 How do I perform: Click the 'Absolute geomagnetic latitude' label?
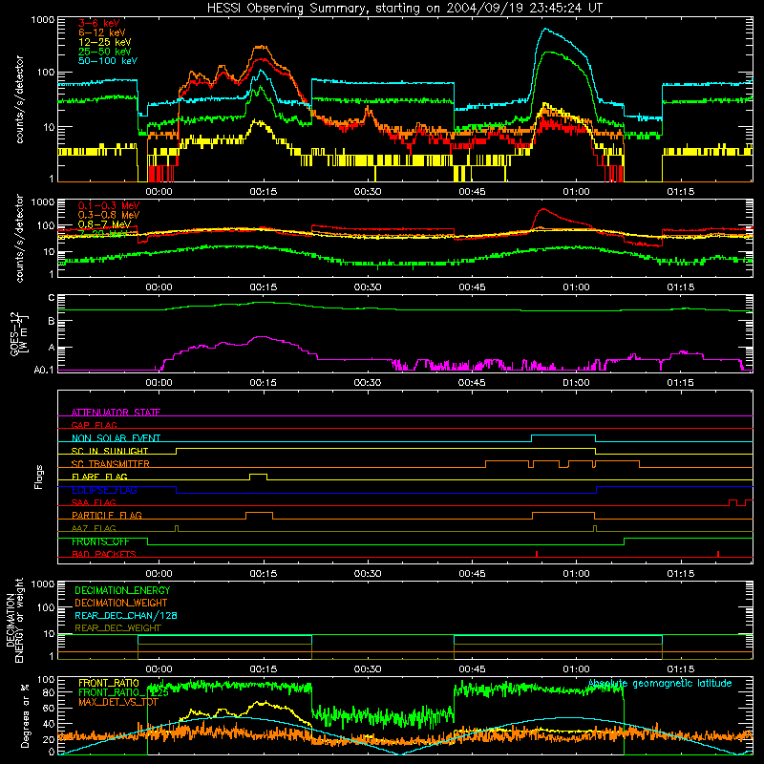tap(660, 683)
